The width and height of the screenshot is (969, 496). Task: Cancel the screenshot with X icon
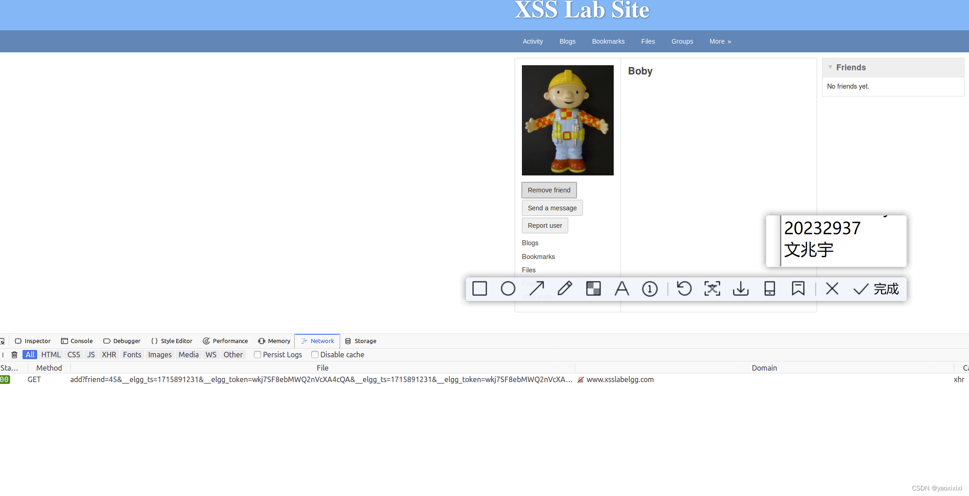click(832, 289)
